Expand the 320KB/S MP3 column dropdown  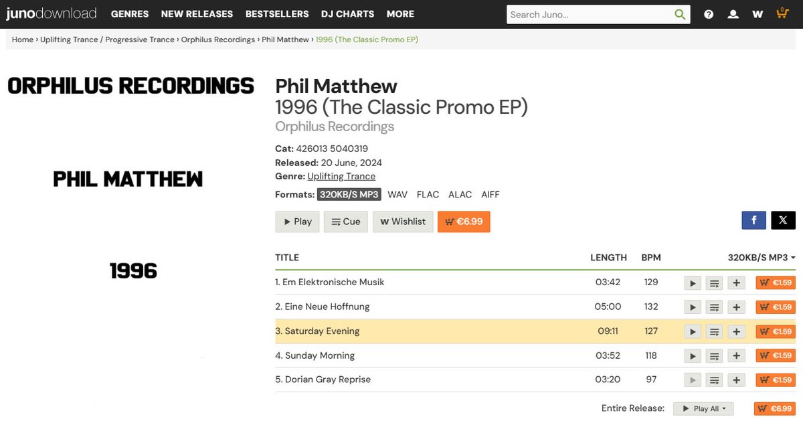coord(762,258)
